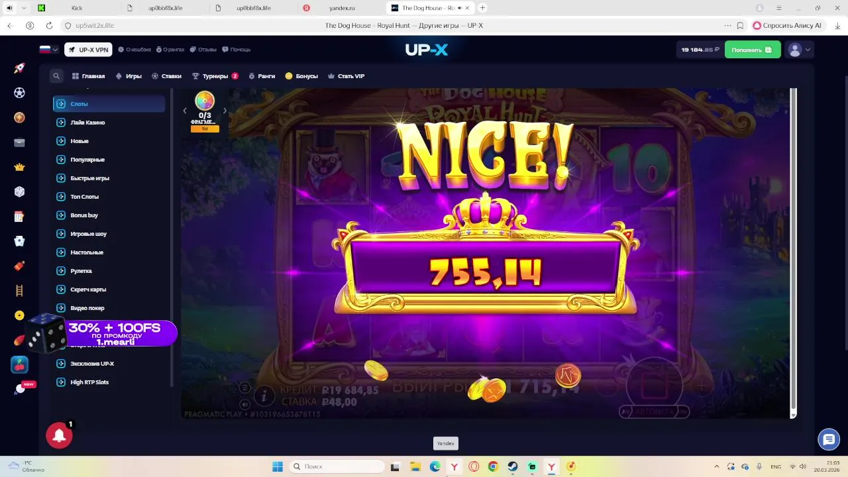Open File Explorer from the taskbar
848x477 pixels.
click(415, 466)
